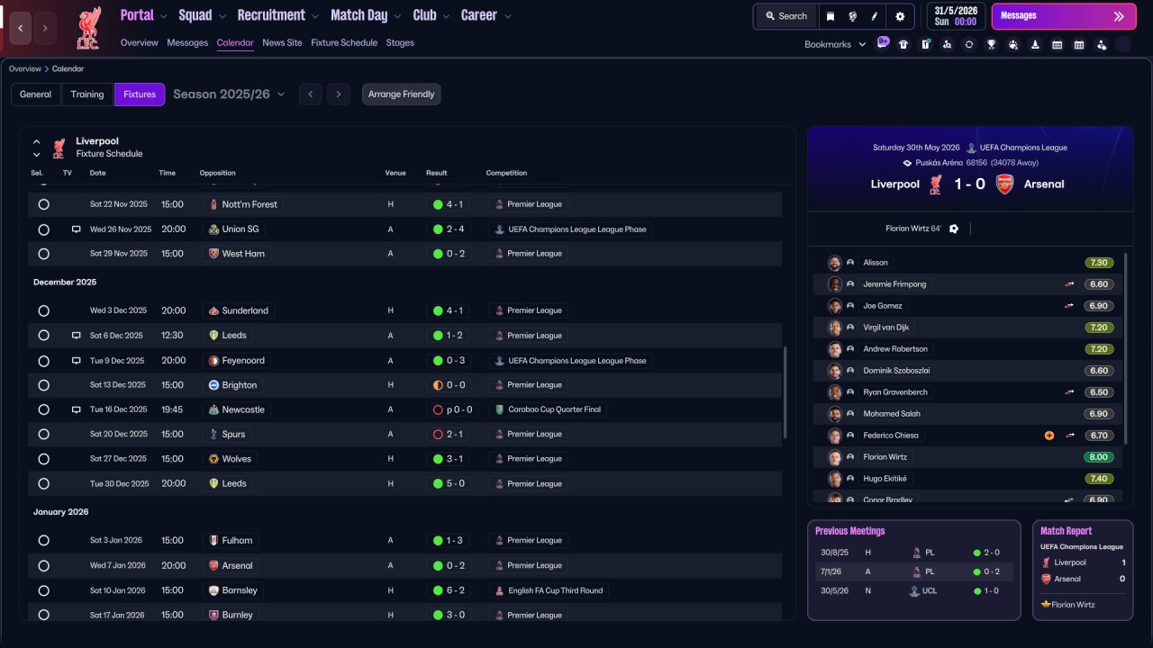Click the fixture list vertical scrollbar
Image resolution: width=1153 pixels, height=648 pixels.
pos(785,392)
